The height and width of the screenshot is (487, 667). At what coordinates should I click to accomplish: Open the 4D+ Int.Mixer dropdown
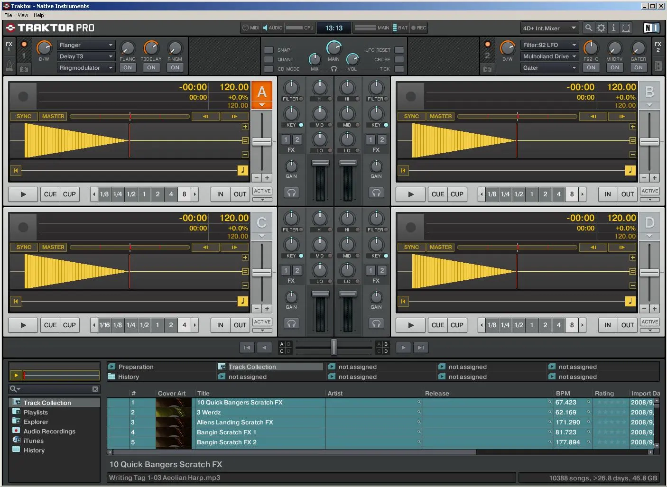tap(549, 28)
